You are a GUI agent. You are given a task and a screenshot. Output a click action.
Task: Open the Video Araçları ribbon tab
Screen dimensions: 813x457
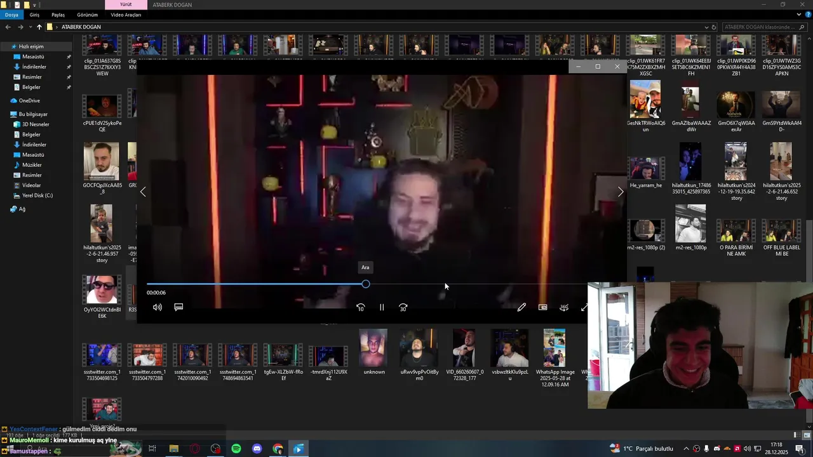coord(126,15)
